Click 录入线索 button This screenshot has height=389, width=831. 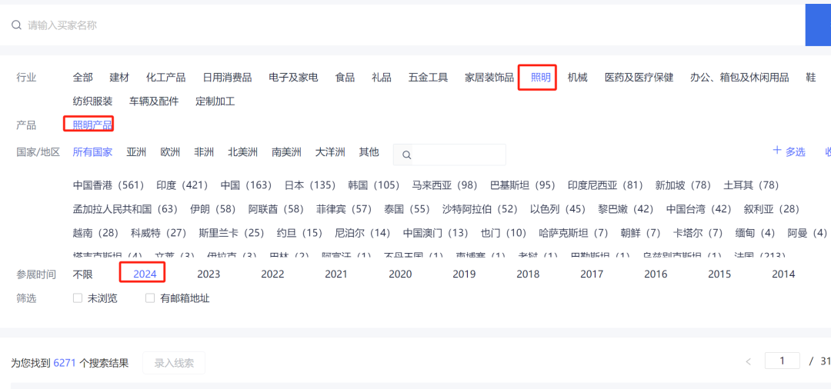point(174,363)
